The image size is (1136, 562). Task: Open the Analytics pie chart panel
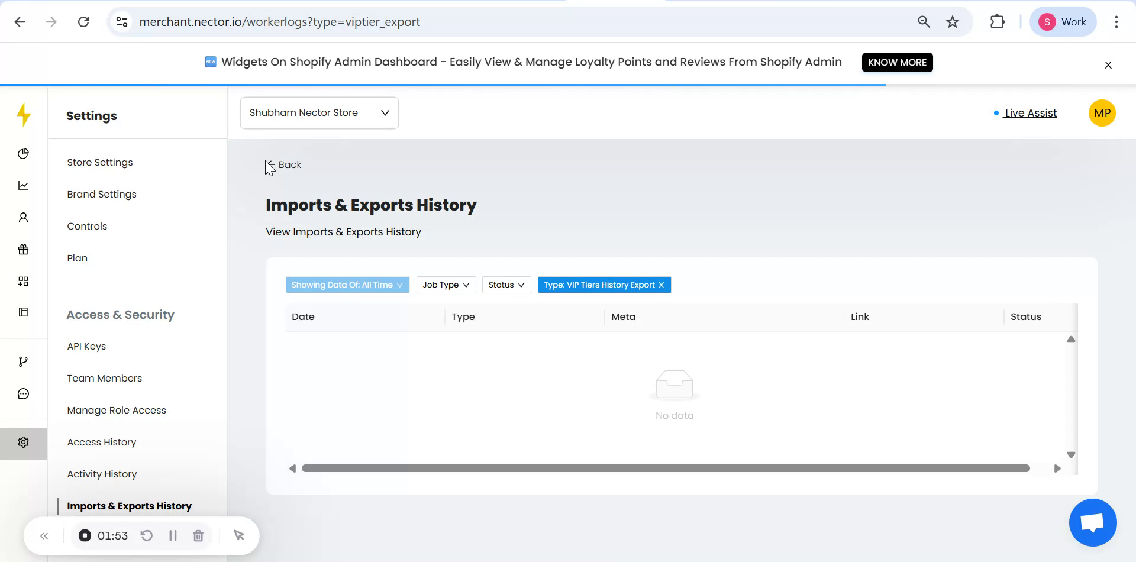23,153
